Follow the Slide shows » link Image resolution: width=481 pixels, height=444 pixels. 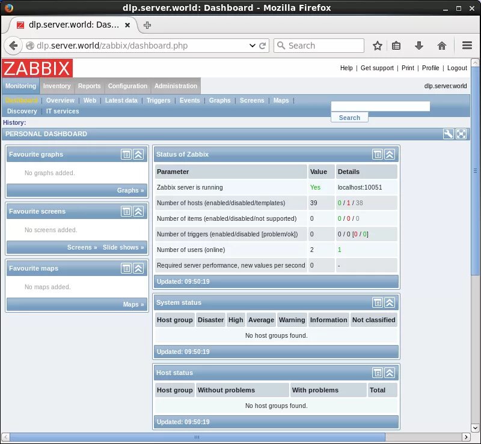(x=123, y=247)
